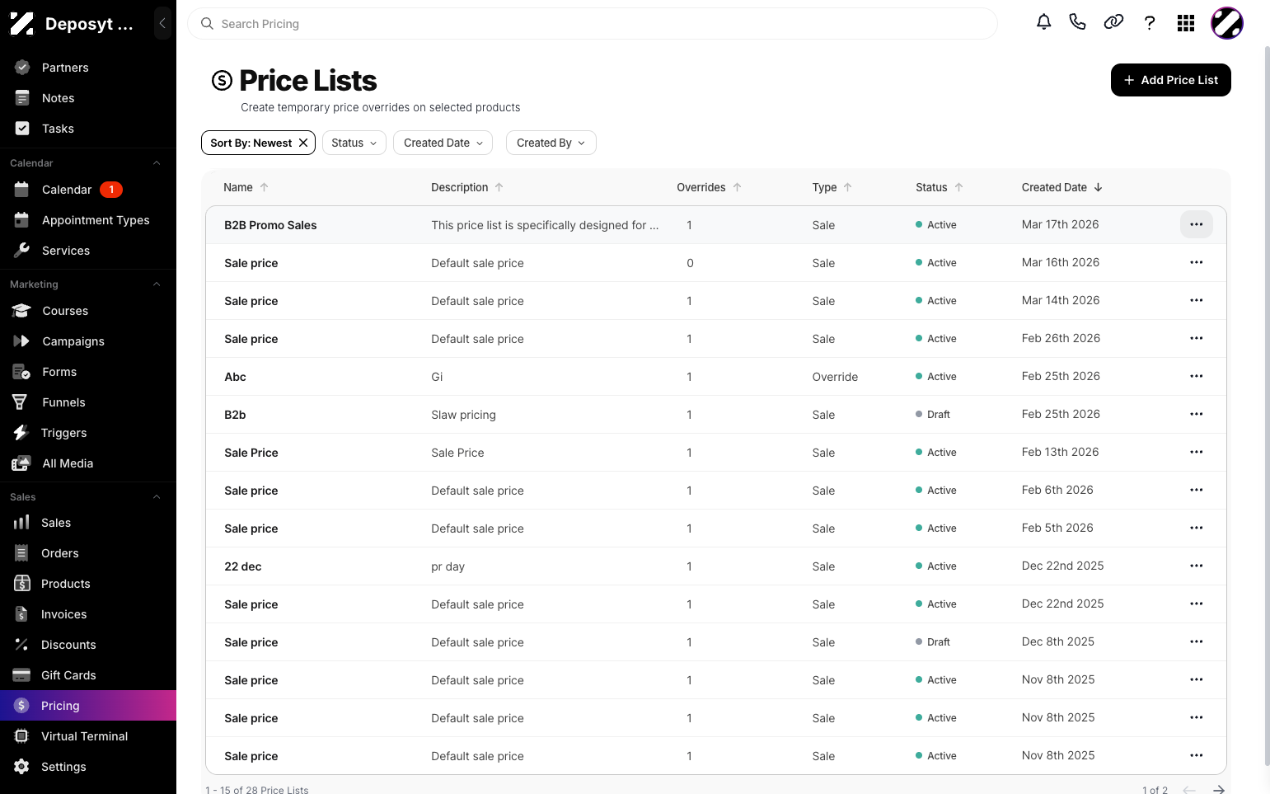
Task: Go to the next page arrow
Action: click(1219, 790)
